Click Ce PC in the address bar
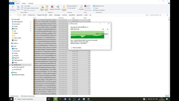The height and width of the screenshot is (101, 179). click(x=24, y=15)
